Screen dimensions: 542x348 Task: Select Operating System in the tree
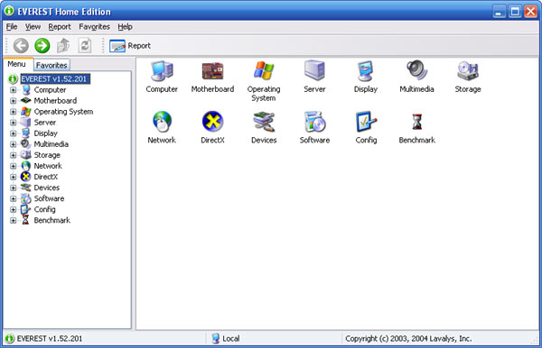click(63, 112)
